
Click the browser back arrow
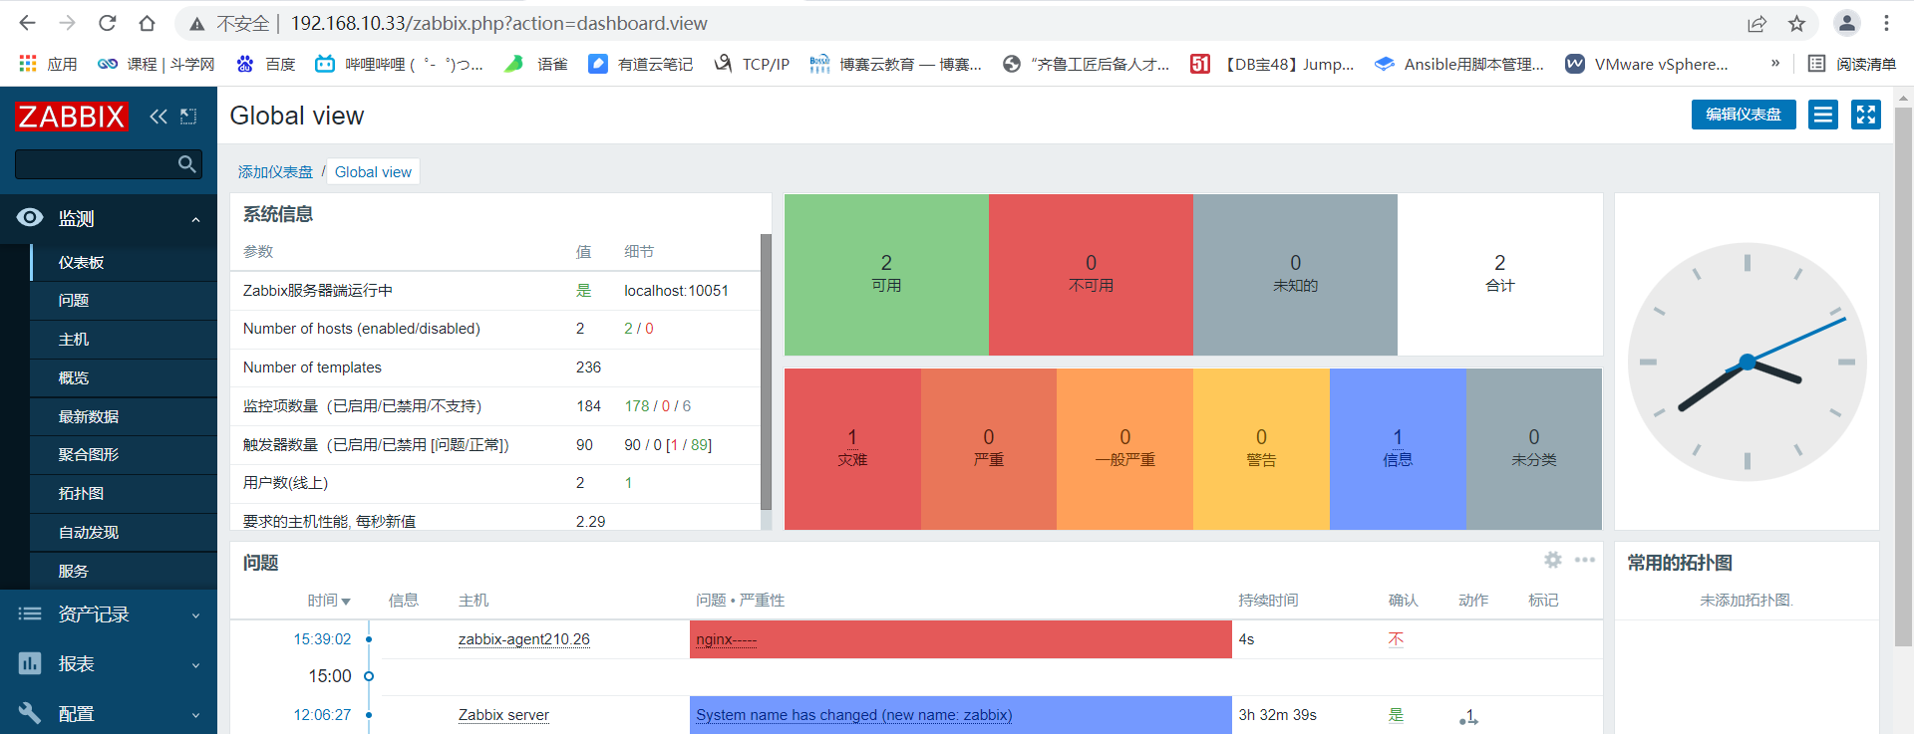tap(27, 23)
